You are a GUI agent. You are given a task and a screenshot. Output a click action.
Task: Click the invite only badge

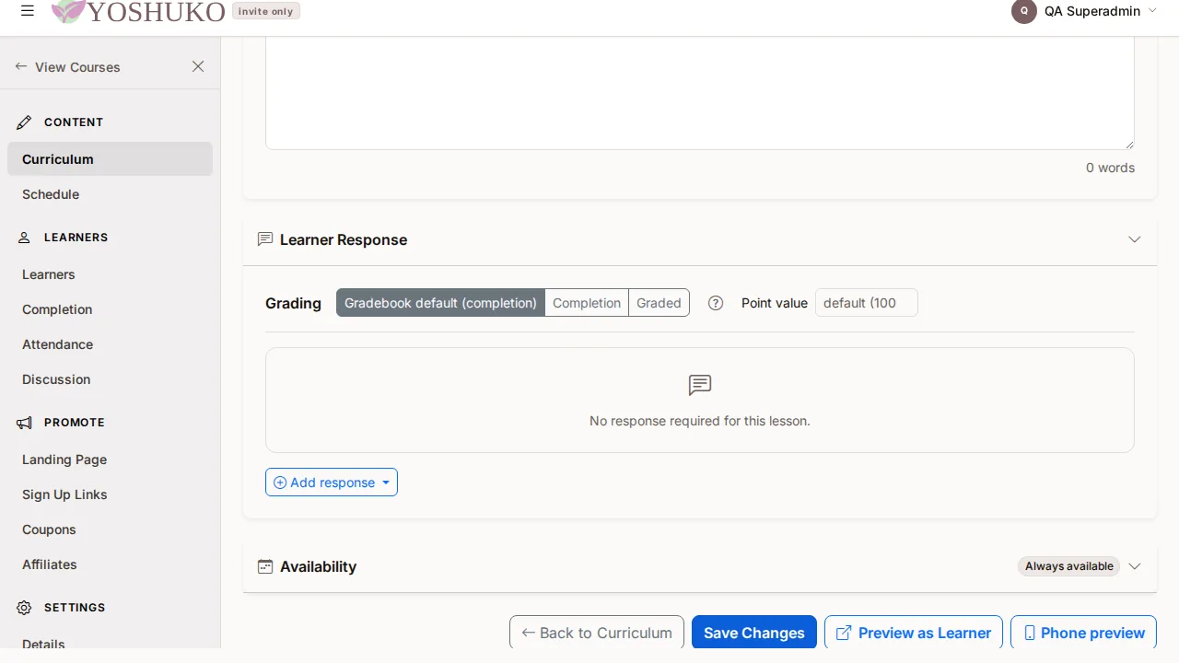[x=266, y=11]
